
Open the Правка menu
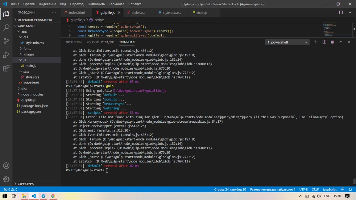pos(29,4)
